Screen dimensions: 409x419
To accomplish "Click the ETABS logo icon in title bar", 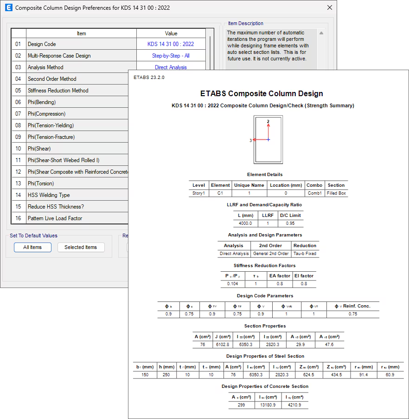I will point(8,8).
